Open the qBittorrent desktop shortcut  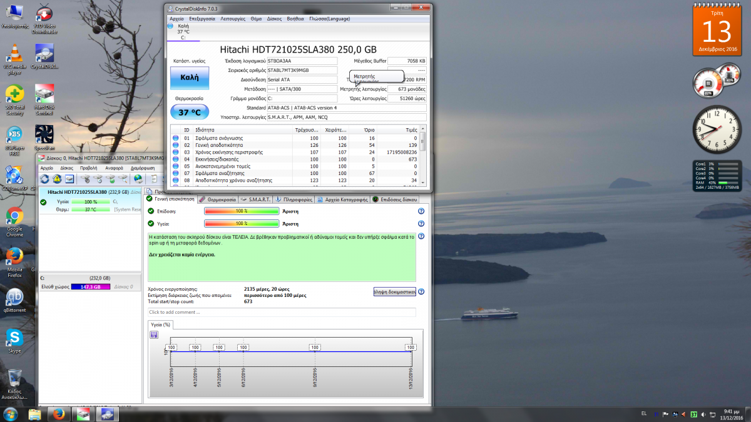coord(14,300)
